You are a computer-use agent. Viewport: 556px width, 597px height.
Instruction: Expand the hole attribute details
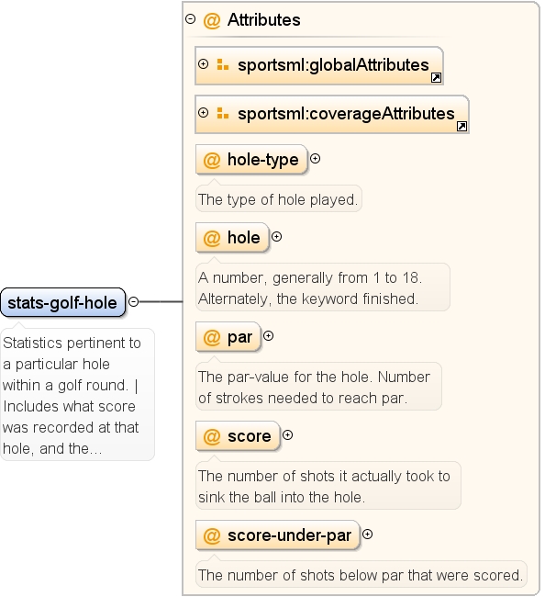pos(276,236)
